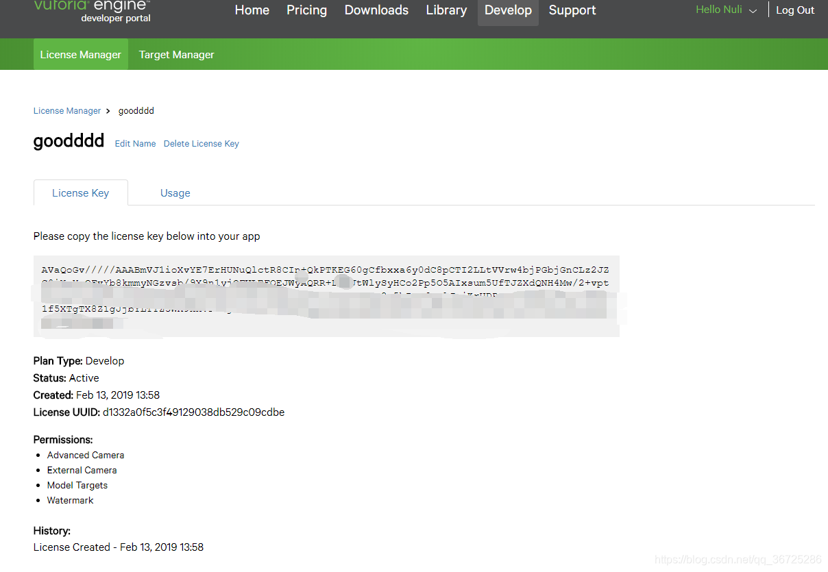Click the History heading
Viewport: 828px width, 572px height.
pos(52,530)
